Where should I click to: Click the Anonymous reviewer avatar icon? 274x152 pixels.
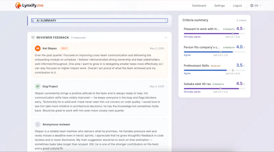pos(38,124)
